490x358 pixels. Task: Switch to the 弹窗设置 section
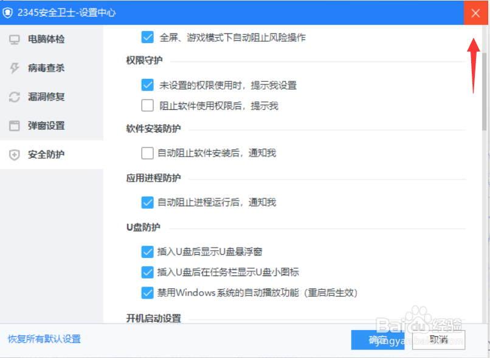point(47,126)
